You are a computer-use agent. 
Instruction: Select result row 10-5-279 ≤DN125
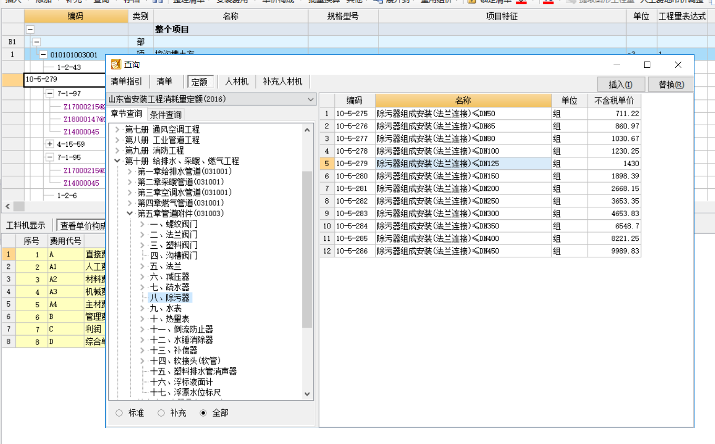(x=480, y=164)
